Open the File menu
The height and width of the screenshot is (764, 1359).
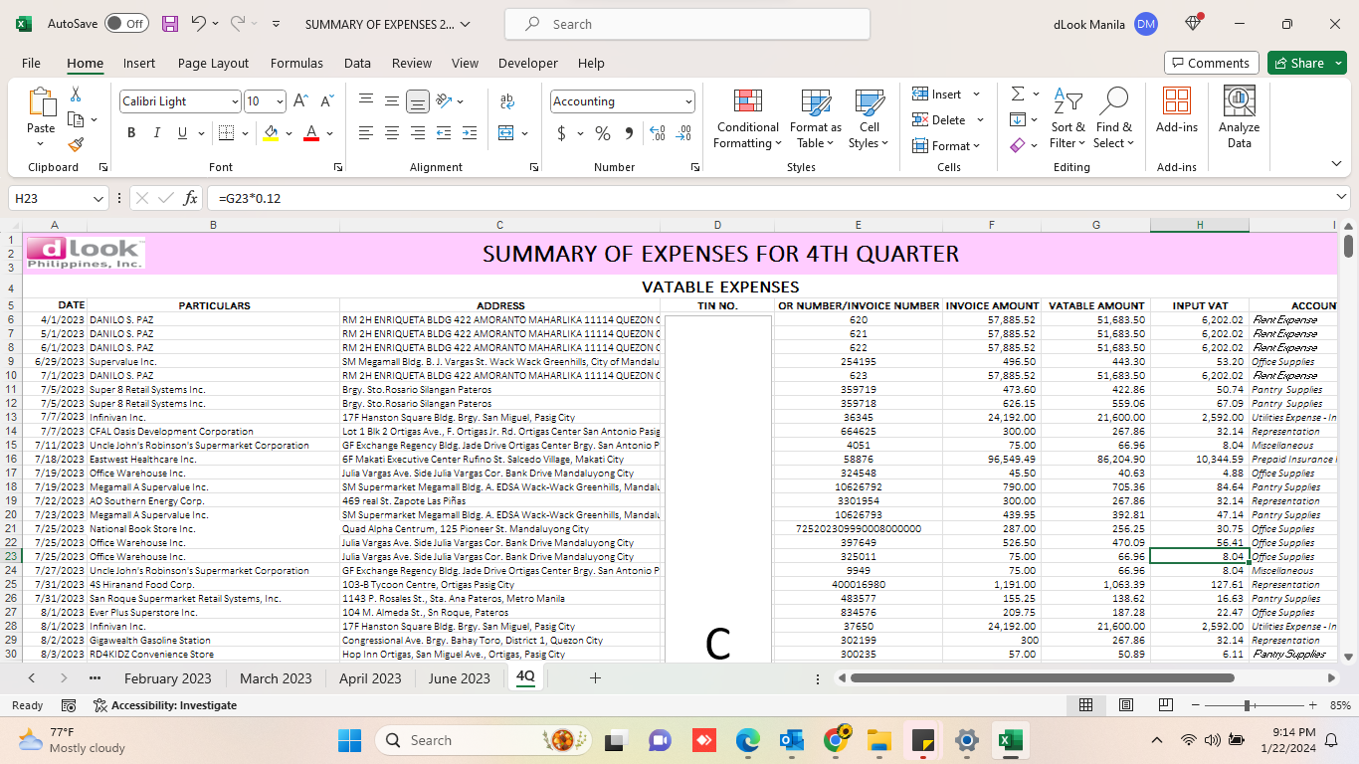pos(31,63)
